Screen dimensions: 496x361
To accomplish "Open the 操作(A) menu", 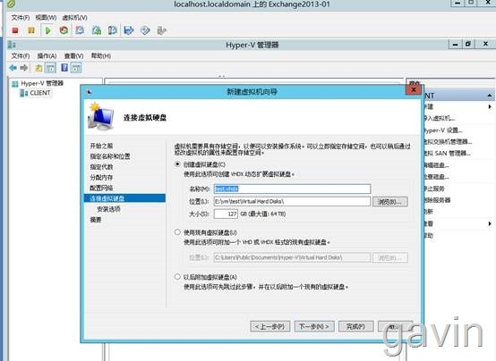I will coord(47,56).
